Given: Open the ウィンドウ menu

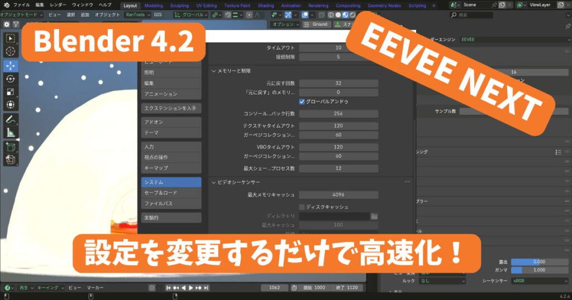Looking at the screenshot, I should (83, 5).
